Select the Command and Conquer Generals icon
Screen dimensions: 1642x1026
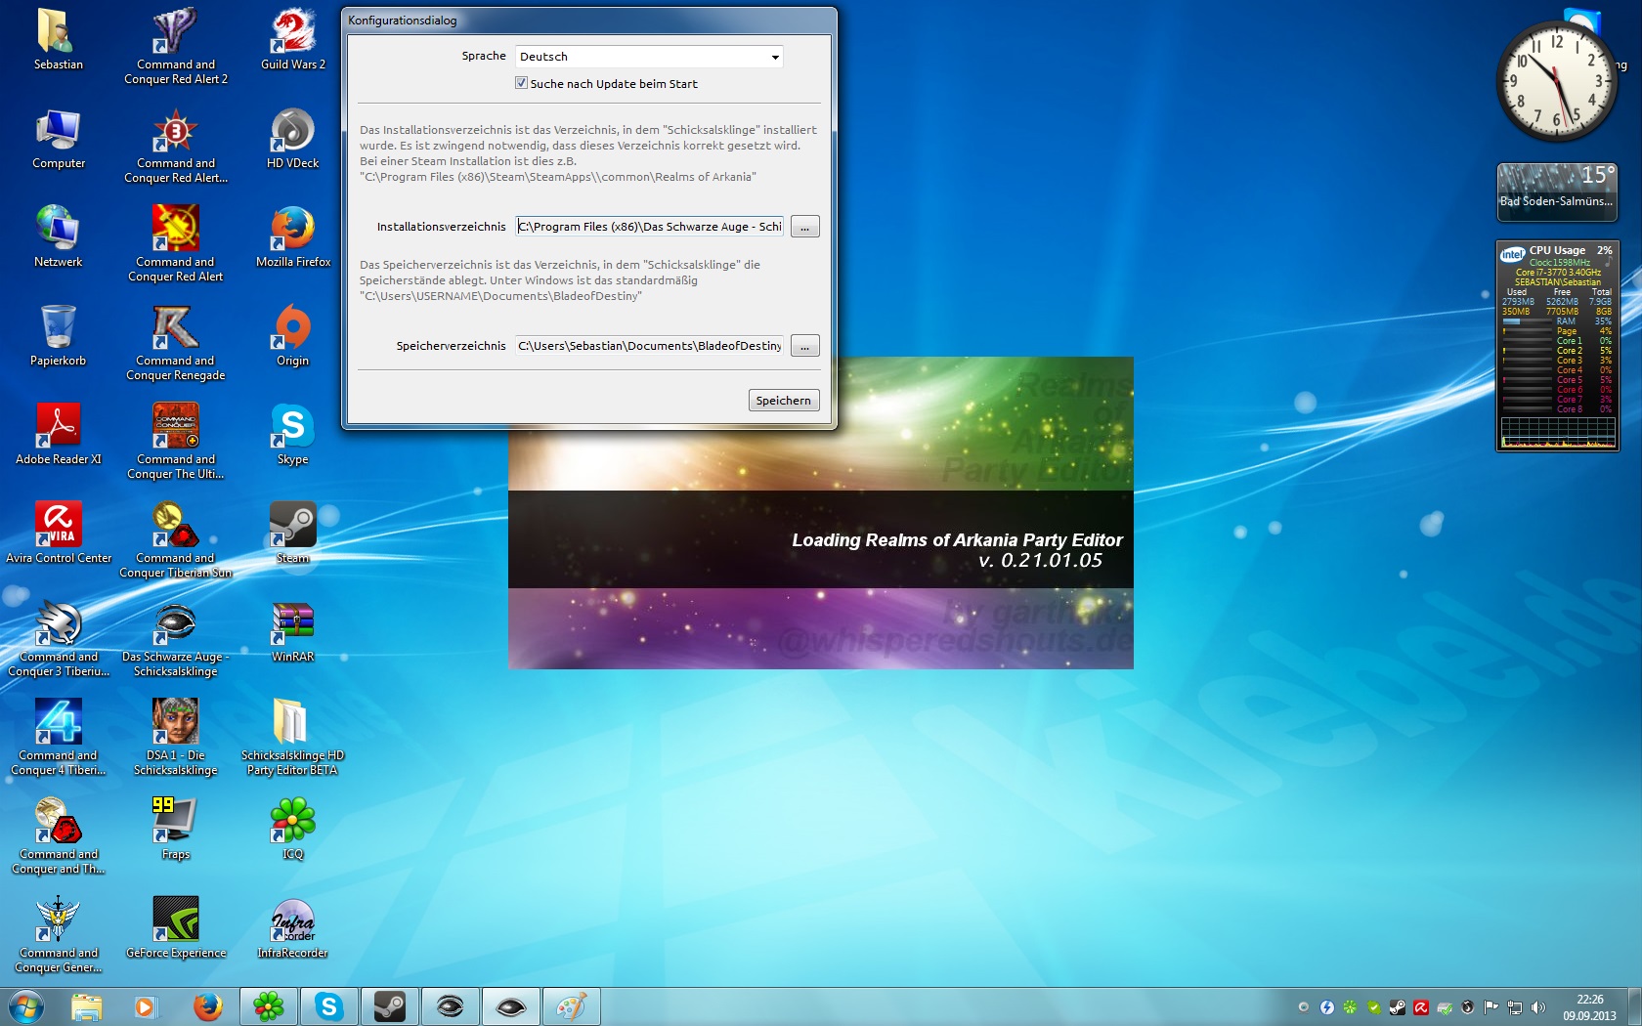(59, 936)
